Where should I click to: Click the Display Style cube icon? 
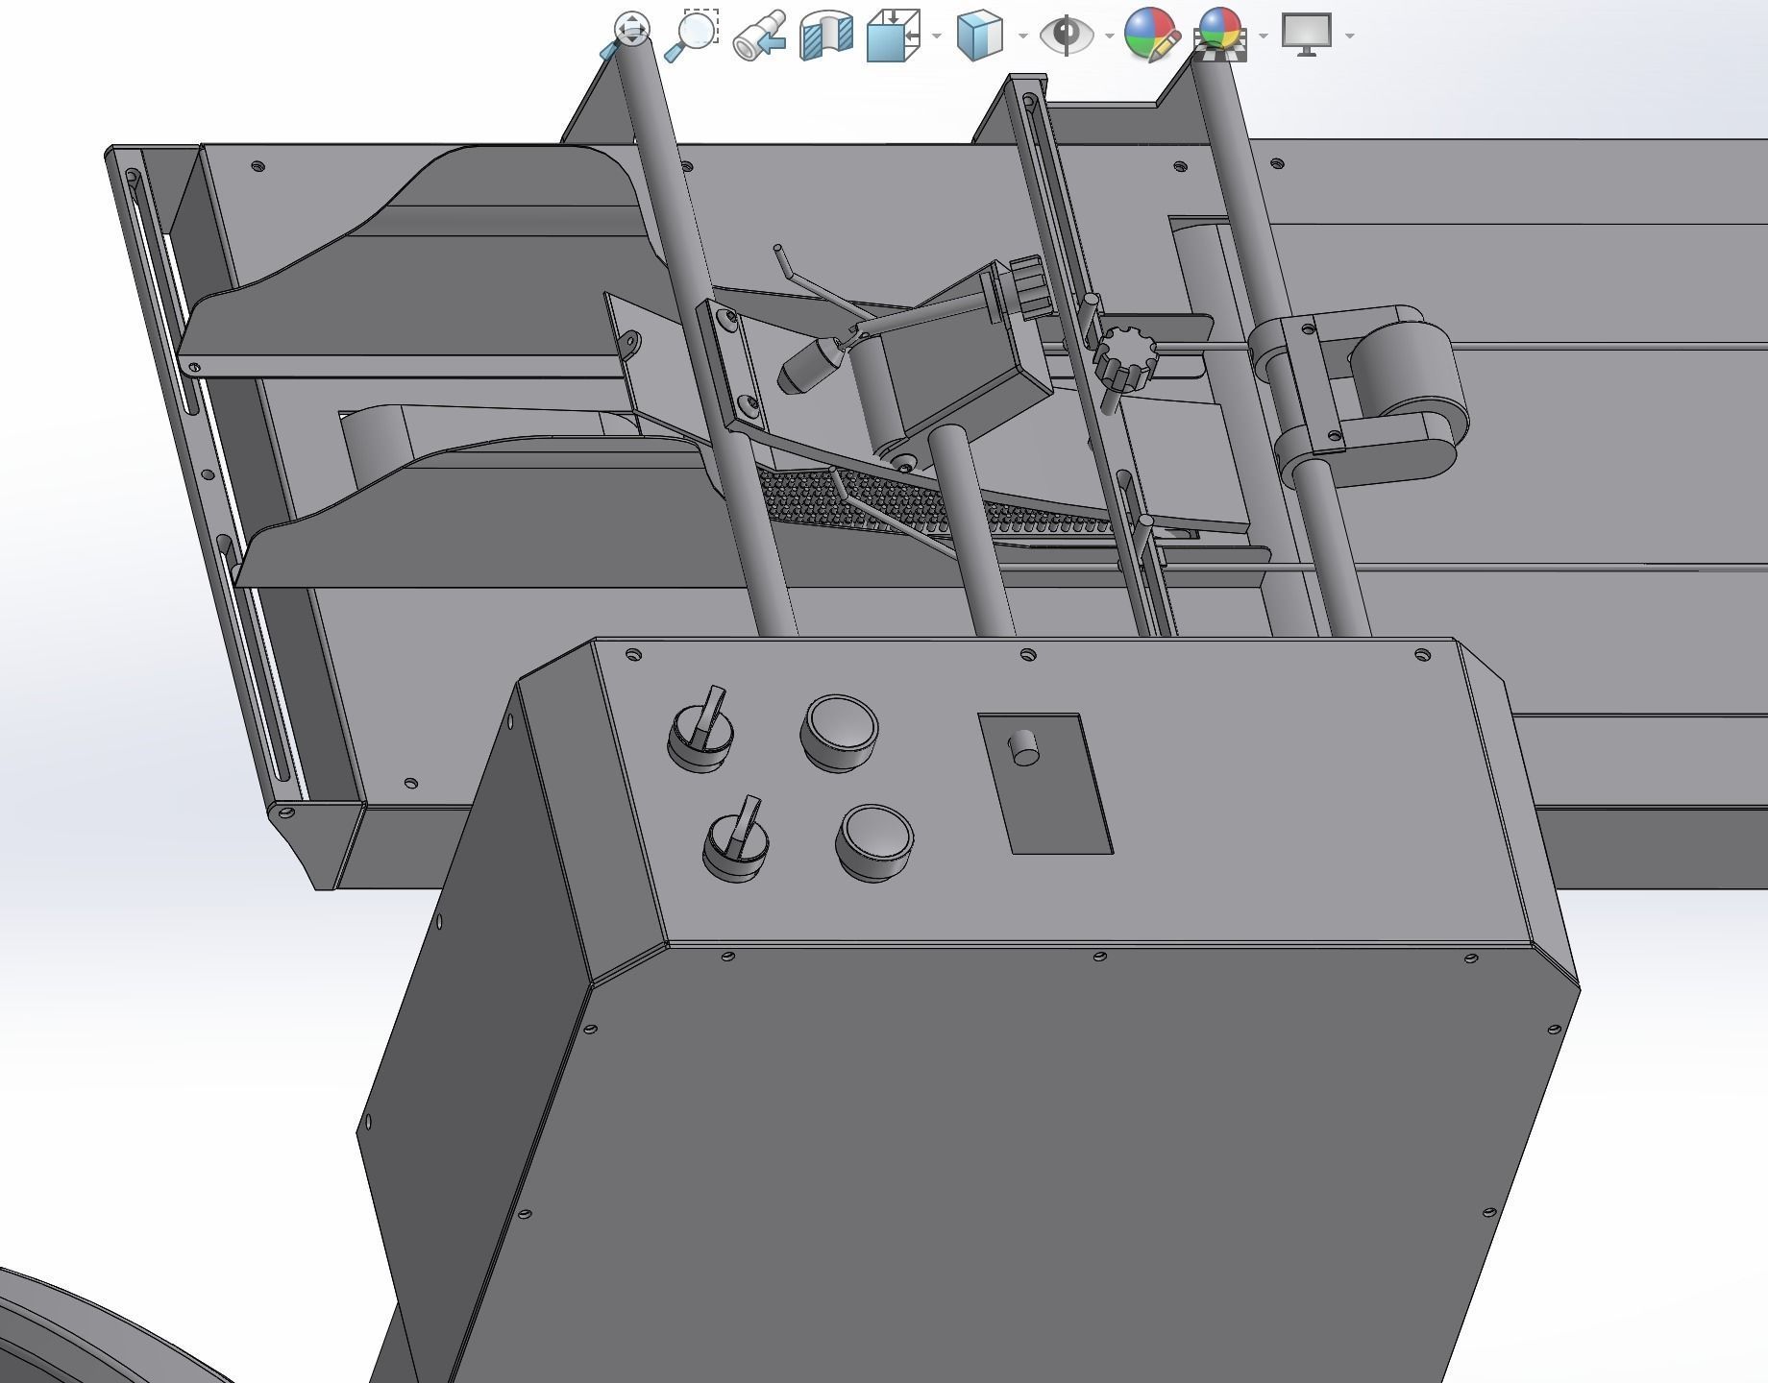click(x=980, y=36)
